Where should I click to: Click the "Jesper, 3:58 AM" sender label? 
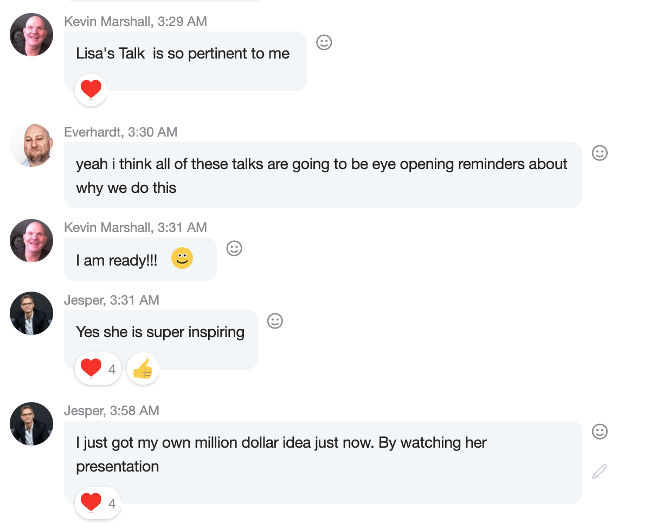tap(112, 411)
